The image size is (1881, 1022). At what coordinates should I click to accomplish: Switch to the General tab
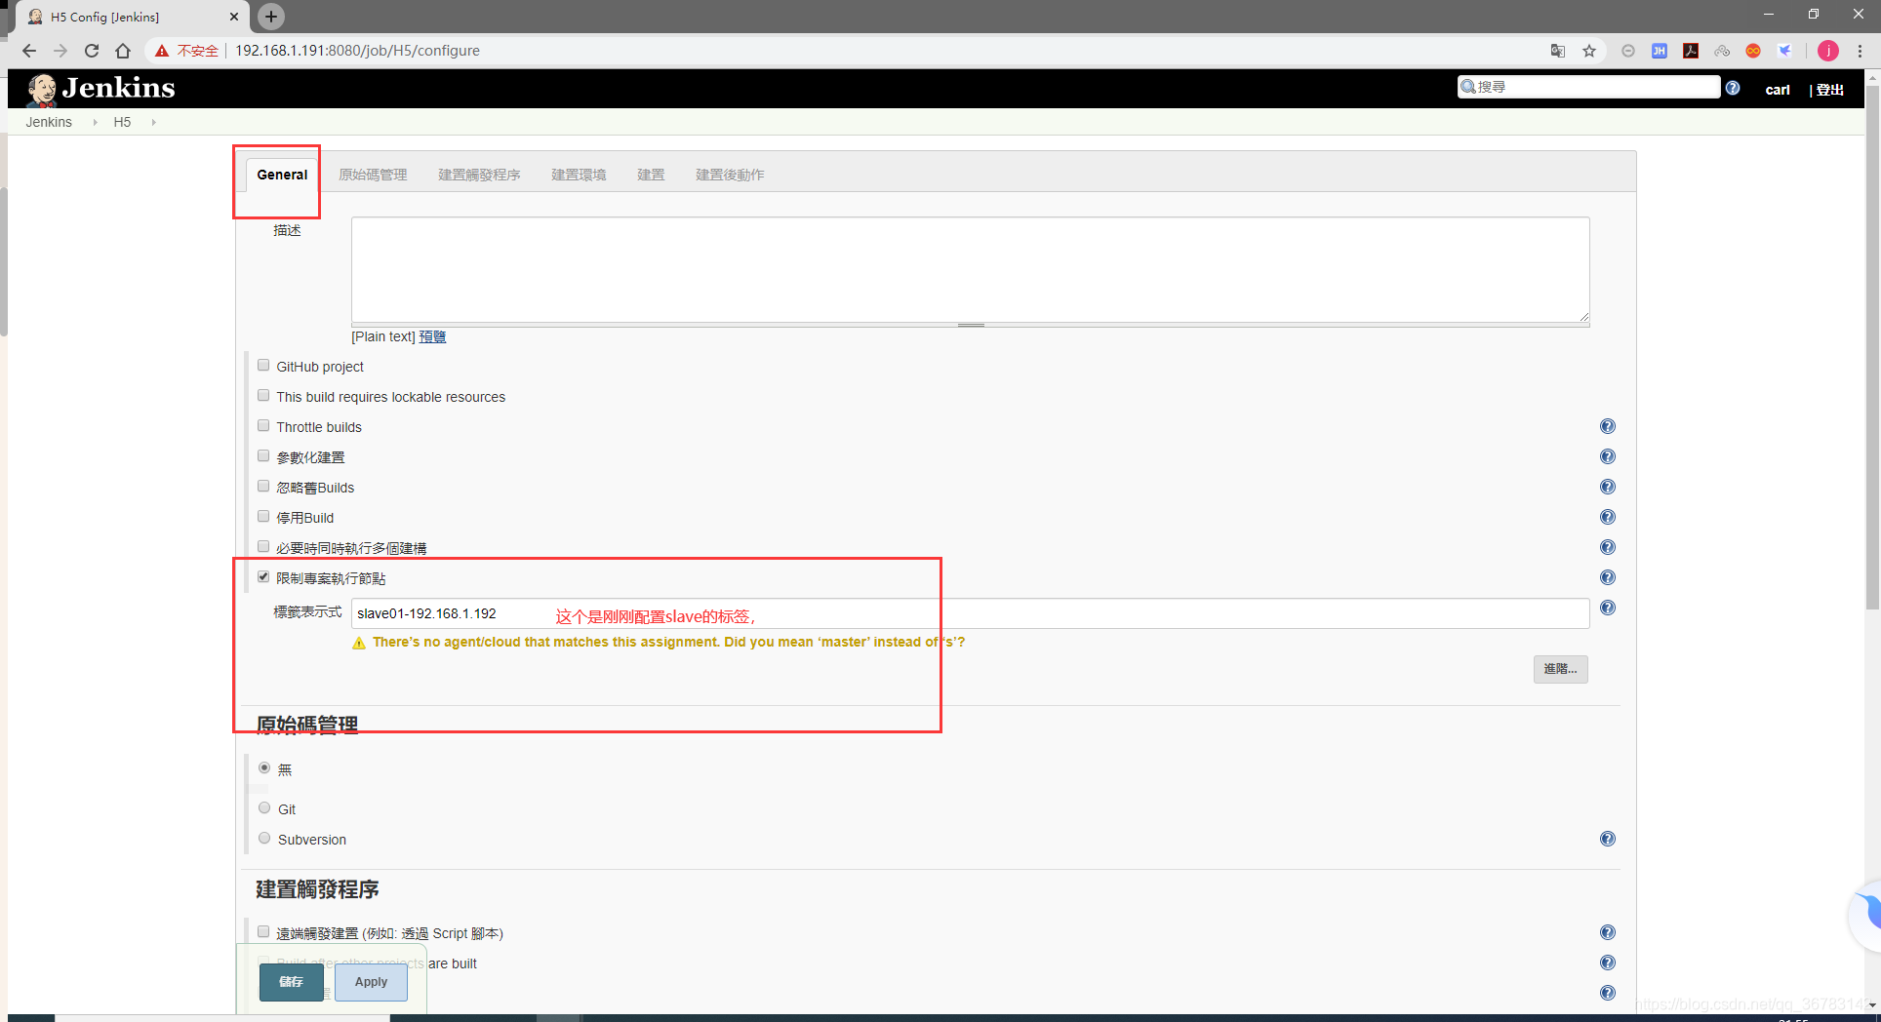coord(282,175)
